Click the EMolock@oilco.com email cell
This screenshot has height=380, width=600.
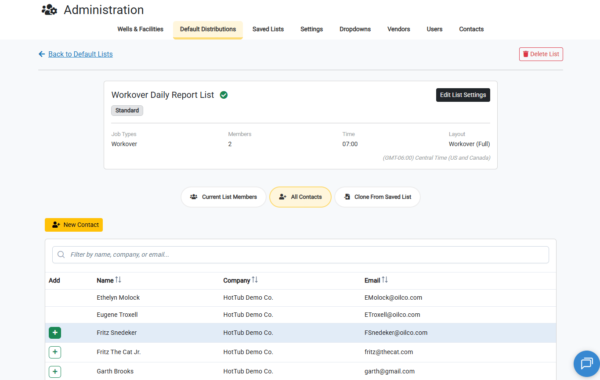(x=393, y=298)
